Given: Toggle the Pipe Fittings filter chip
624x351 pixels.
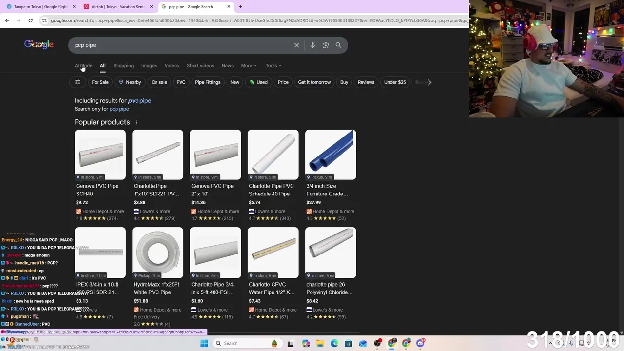Looking at the screenshot, I should [x=208, y=82].
